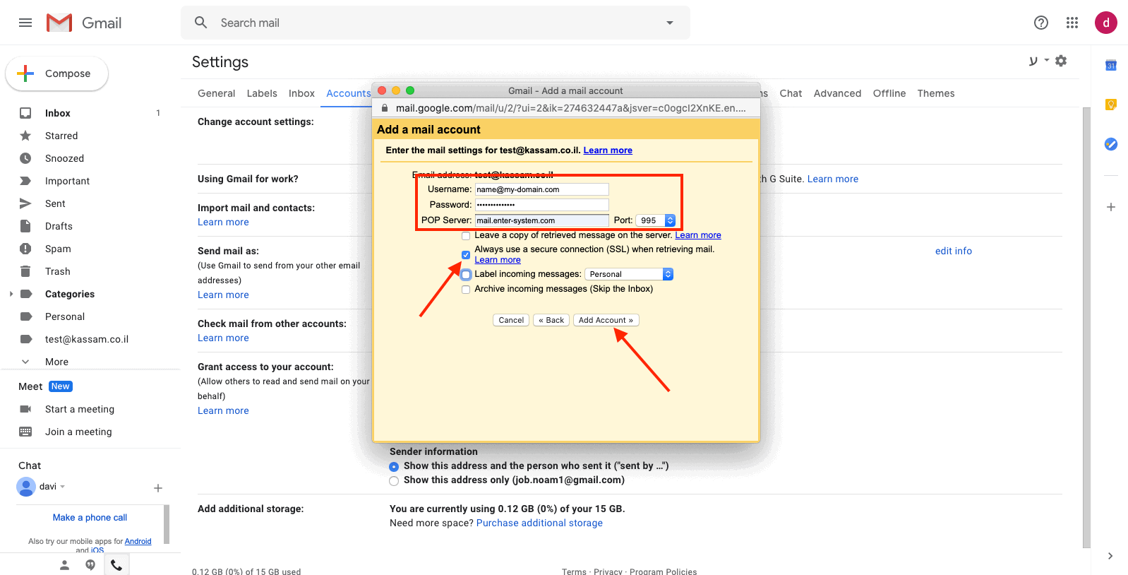The height and width of the screenshot is (575, 1128).
Task: Click the Start a meeting camera icon
Action: tap(25, 409)
